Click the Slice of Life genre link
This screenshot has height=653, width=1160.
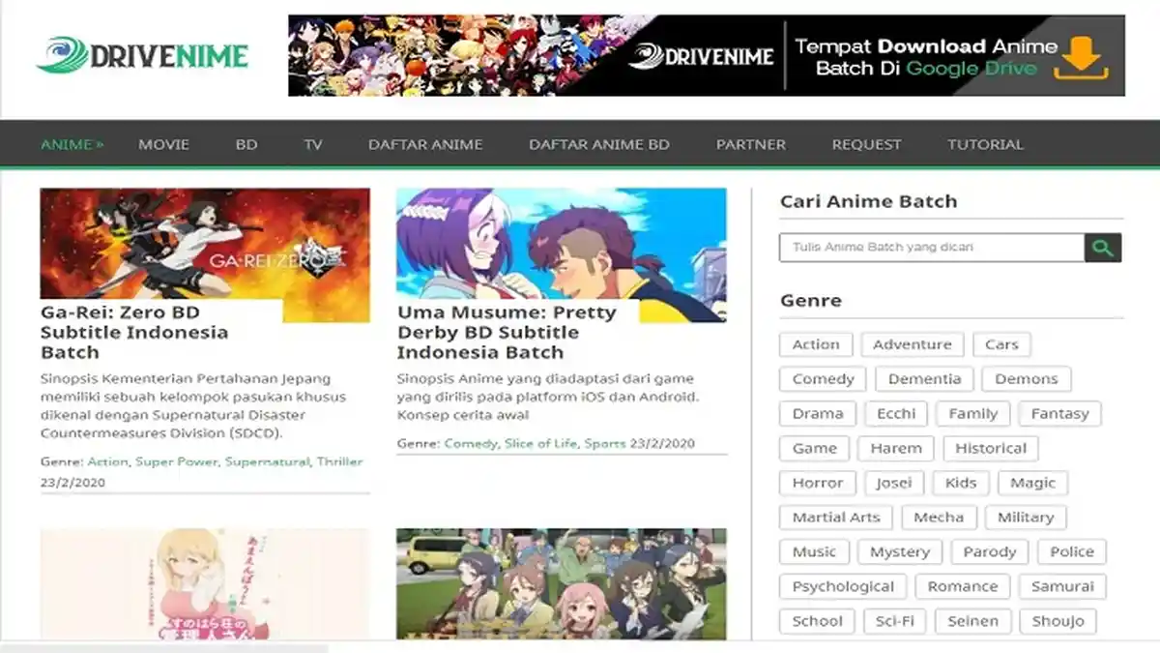click(x=540, y=444)
